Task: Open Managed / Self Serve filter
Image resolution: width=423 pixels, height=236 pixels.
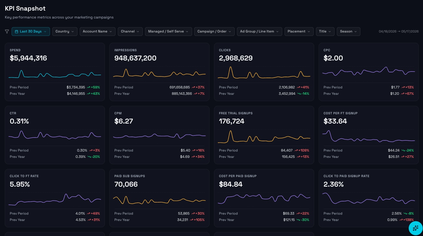Action: pos(169,31)
